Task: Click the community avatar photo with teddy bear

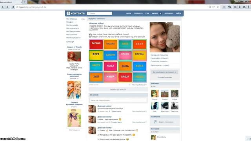Action: [165, 37]
